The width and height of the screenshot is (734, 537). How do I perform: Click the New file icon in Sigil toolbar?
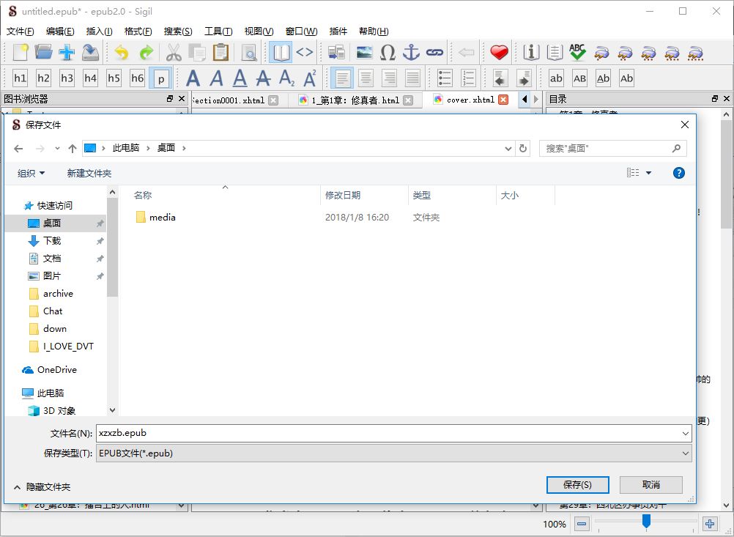(20, 53)
